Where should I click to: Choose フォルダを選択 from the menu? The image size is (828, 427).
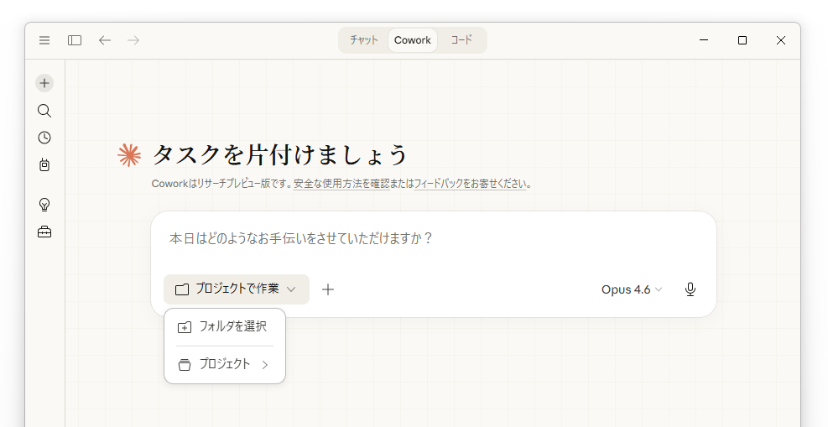225,326
